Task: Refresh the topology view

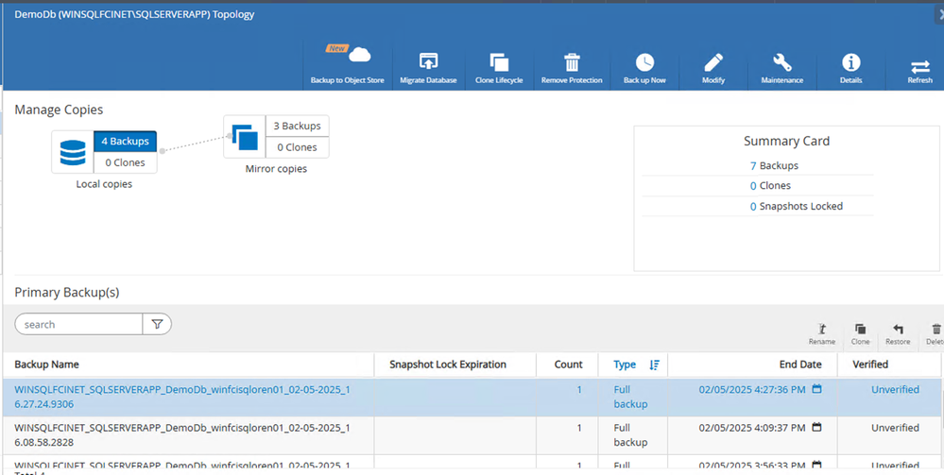Action: pyautogui.click(x=919, y=67)
